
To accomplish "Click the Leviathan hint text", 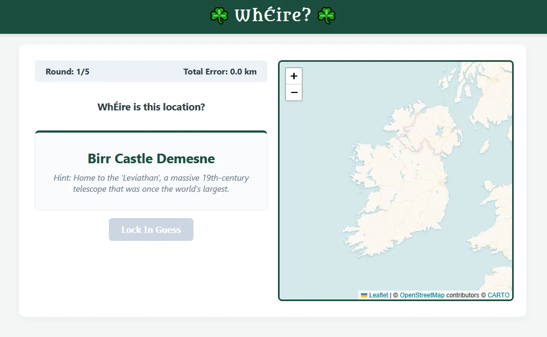I will pyautogui.click(x=151, y=183).
